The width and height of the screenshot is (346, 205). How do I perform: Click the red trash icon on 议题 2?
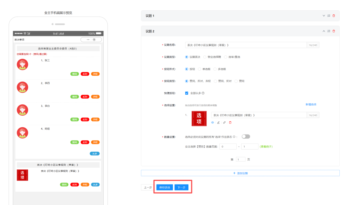point(333,31)
